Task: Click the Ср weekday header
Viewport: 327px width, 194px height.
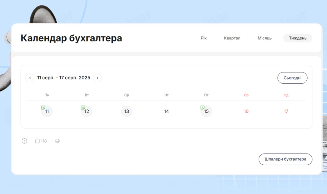Action: pos(127,95)
